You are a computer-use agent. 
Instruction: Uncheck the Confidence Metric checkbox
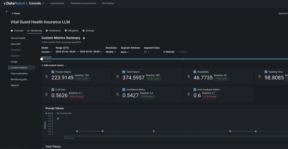[x=124, y=90]
